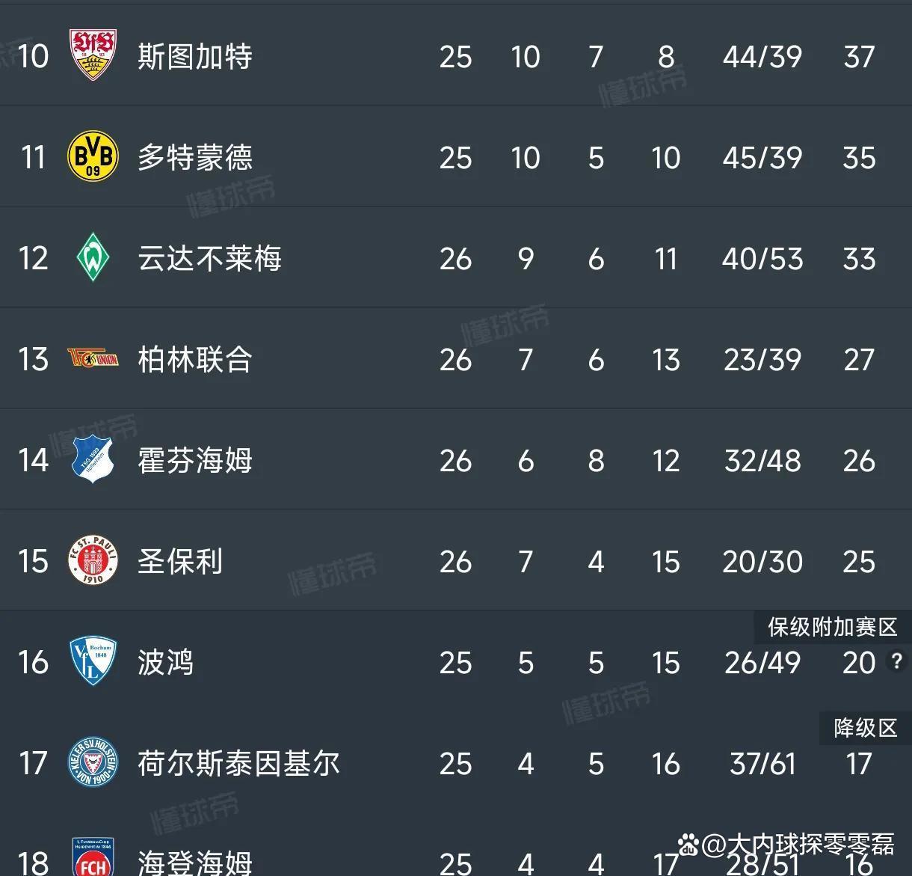Click the Borussia Dortmund BVB logo
The image size is (912, 876).
point(93,157)
